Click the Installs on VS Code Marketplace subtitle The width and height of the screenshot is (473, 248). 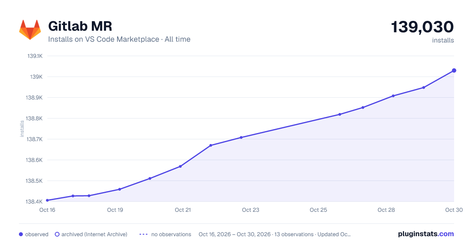tap(119, 39)
